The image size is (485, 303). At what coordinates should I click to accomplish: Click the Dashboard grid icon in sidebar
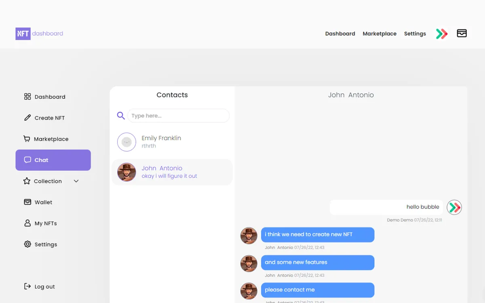[27, 97]
